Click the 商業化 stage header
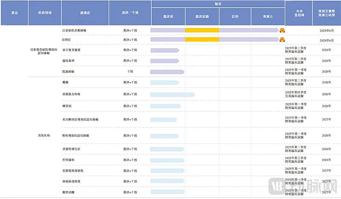 coord(268,17)
